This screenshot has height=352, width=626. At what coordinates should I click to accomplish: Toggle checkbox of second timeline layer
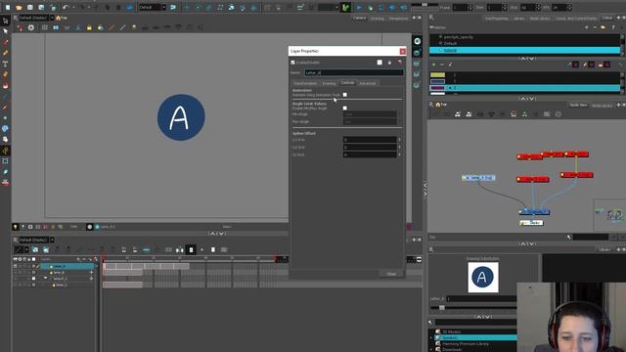click(33, 272)
